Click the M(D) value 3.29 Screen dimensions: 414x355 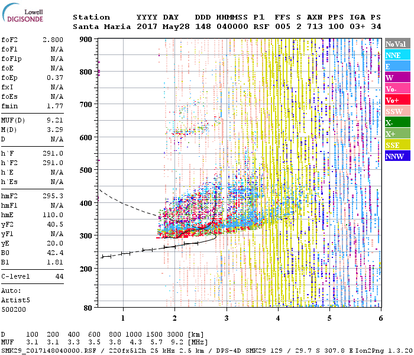pyautogui.click(x=55, y=130)
